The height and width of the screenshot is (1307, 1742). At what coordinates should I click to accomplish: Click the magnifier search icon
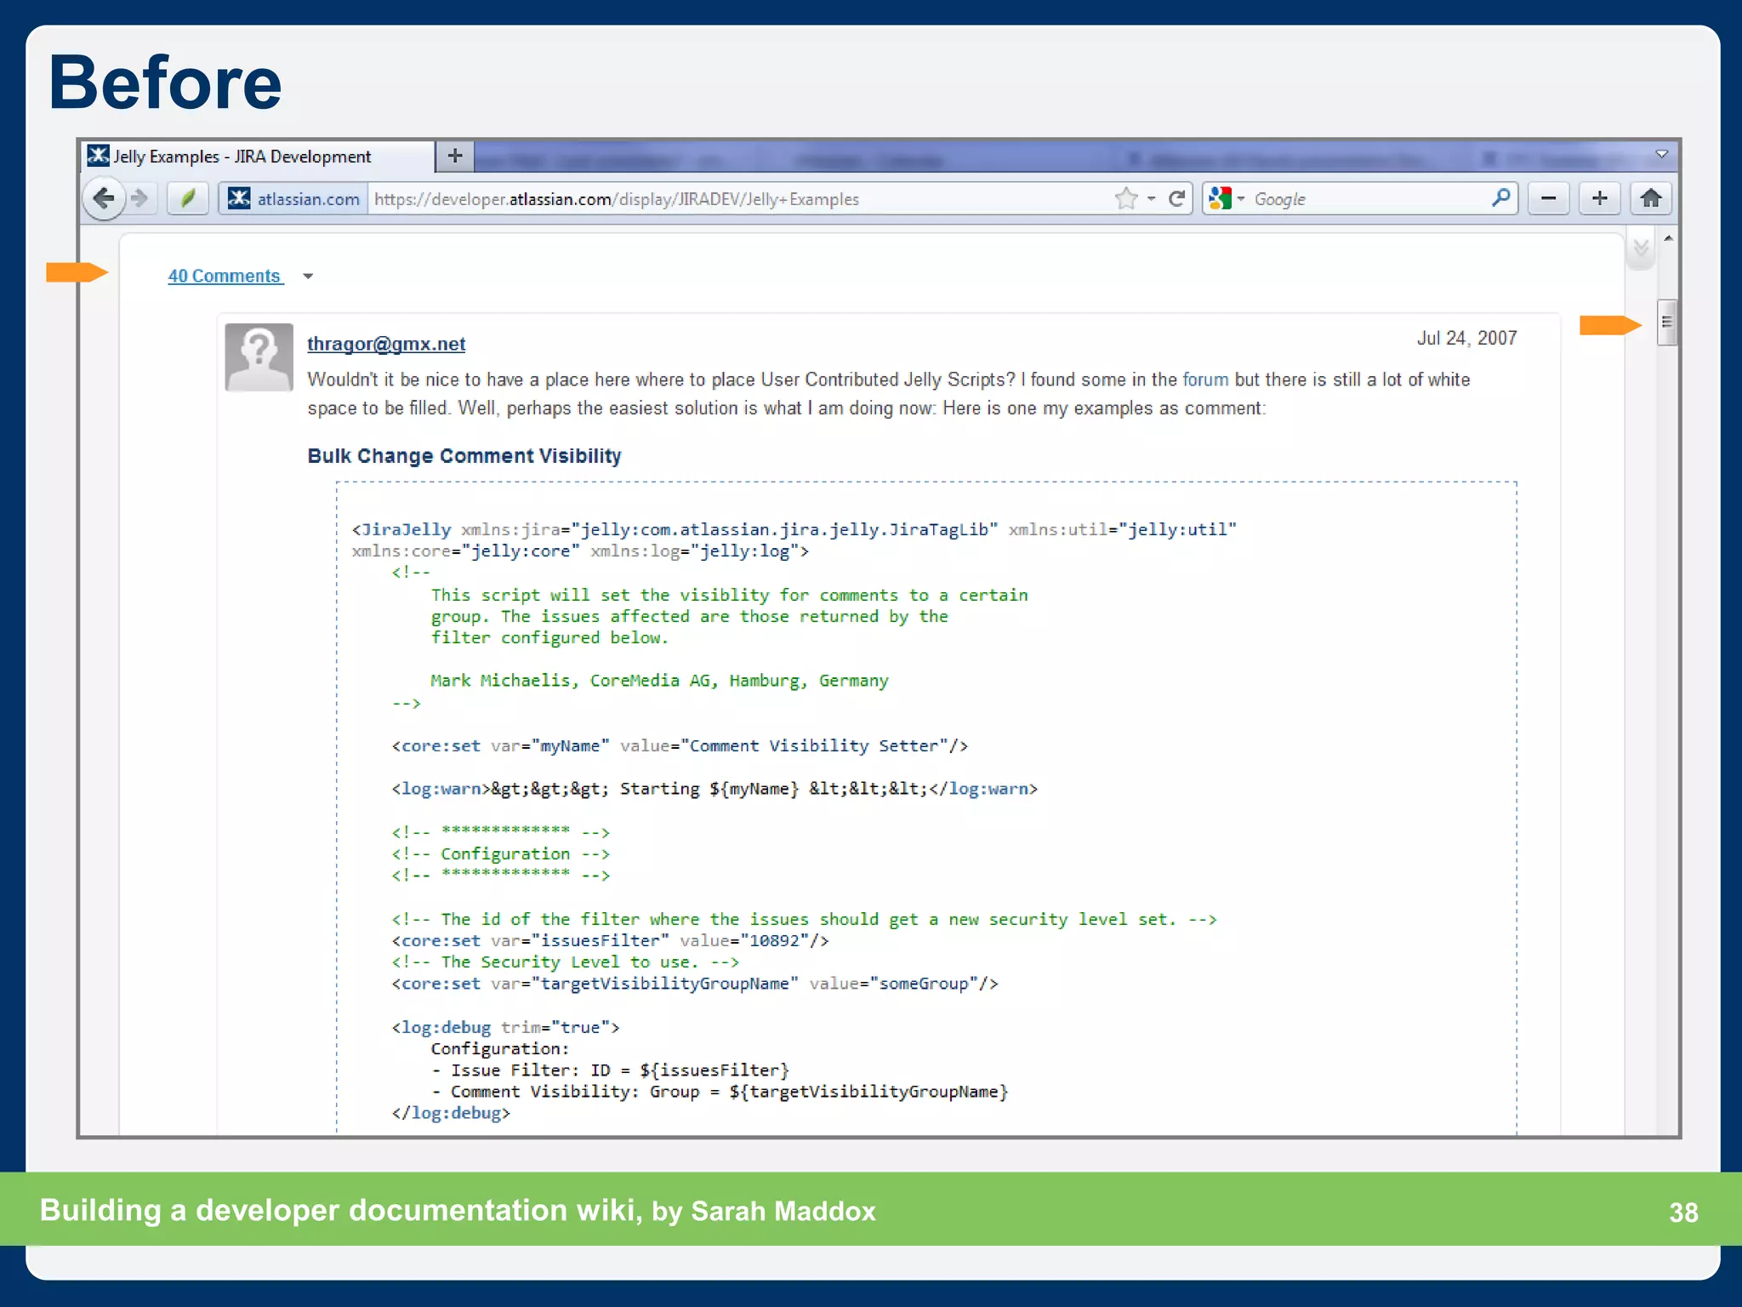pos(1501,198)
